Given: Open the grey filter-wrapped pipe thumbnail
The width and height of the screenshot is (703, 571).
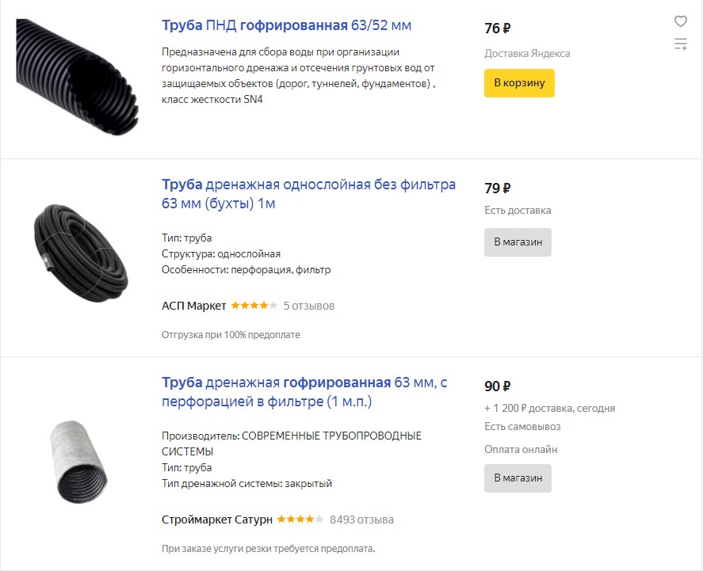Looking at the screenshot, I should click(77, 462).
